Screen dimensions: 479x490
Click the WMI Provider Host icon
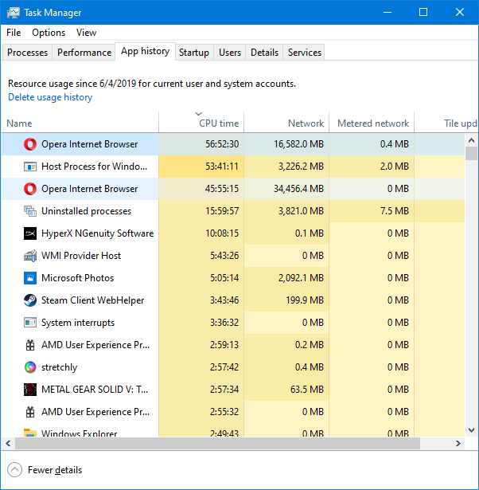point(30,256)
